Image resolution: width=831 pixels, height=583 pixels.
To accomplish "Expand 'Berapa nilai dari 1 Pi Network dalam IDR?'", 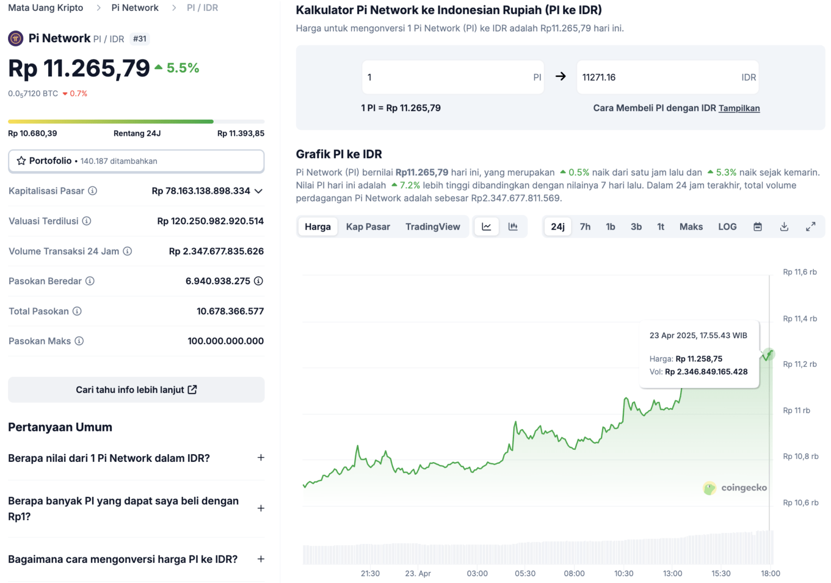I will (x=261, y=457).
